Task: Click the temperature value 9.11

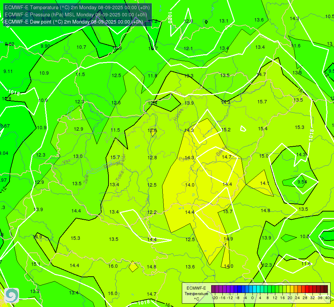Action: click(x=8, y=71)
